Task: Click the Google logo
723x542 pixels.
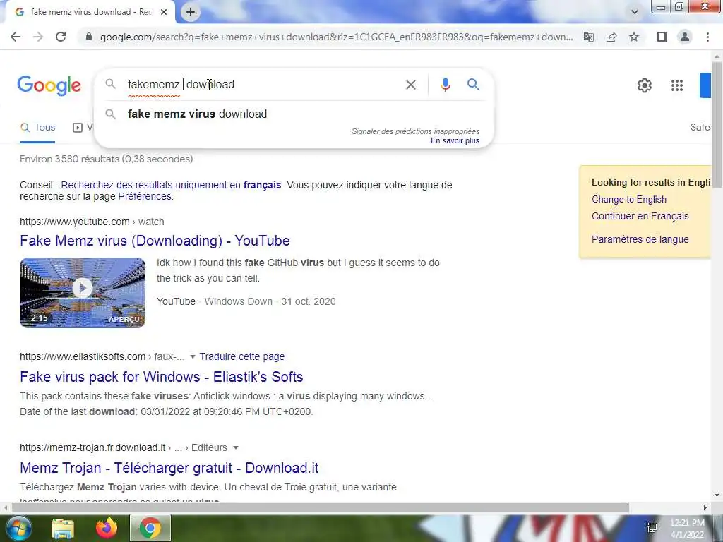Action: tap(49, 85)
